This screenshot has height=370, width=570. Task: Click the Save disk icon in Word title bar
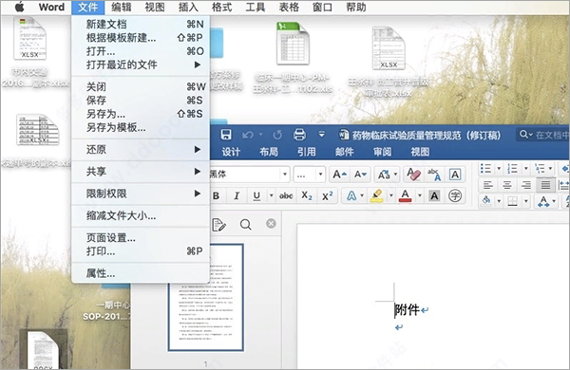[226, 135]
